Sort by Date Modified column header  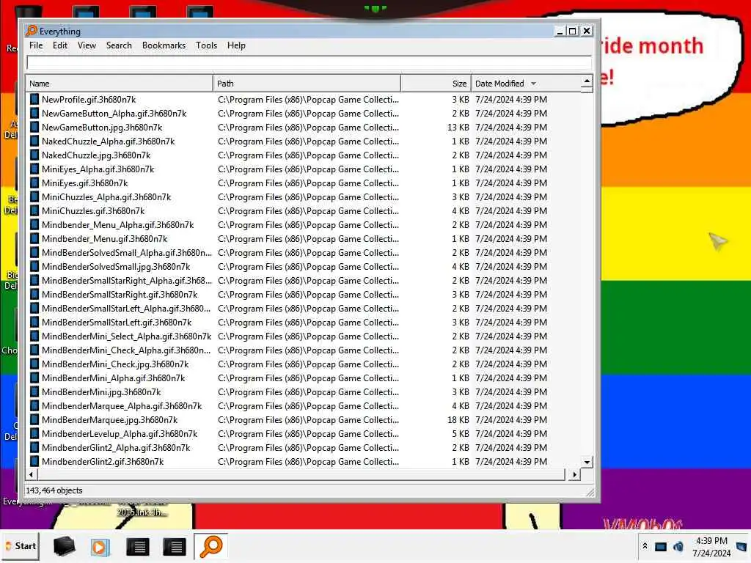pyautogui.click(x=525, y=84)
